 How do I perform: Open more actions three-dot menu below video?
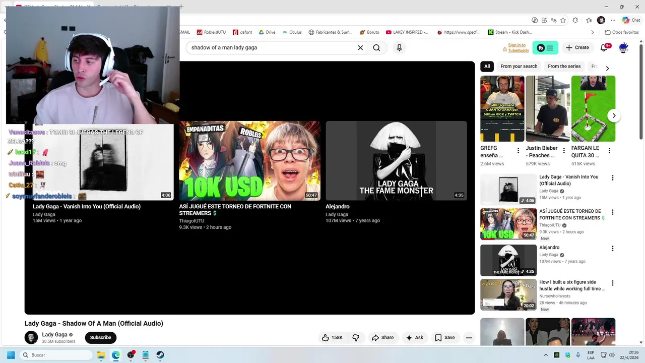[469, 338]
